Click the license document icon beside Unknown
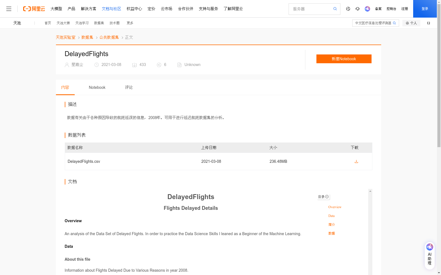 click(x=179, y=65)
